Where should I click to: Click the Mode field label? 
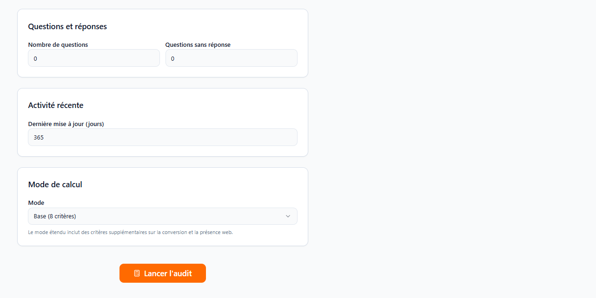[x=36, y=203]
